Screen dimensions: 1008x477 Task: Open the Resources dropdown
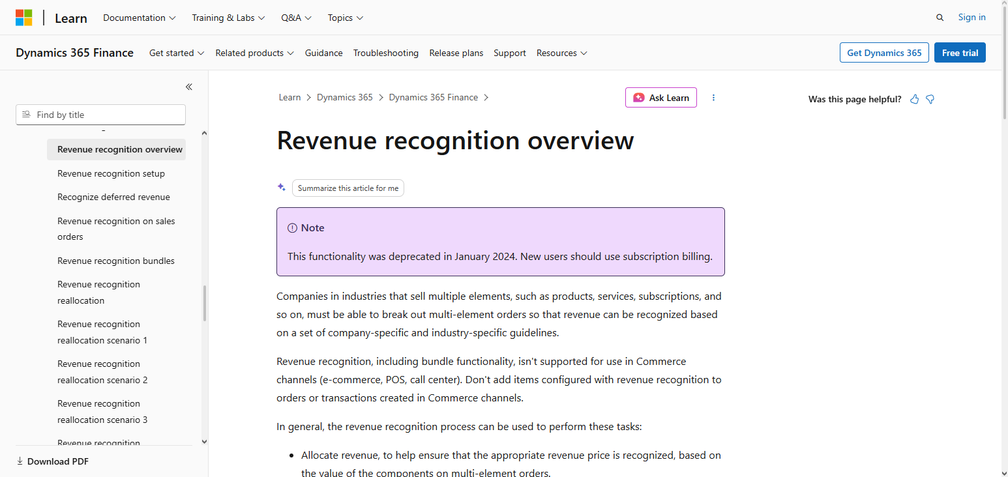click(561, 53)
